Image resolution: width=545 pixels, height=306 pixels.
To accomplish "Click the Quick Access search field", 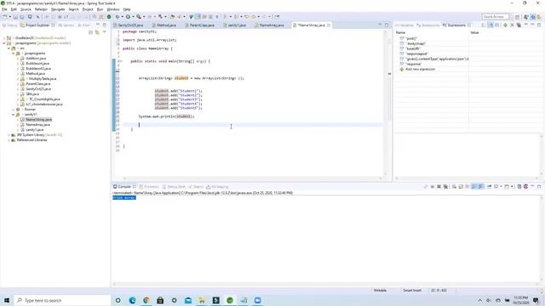I will tap(496, 17).
